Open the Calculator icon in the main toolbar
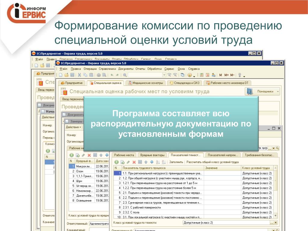308x231 pixels. [202, 75]
